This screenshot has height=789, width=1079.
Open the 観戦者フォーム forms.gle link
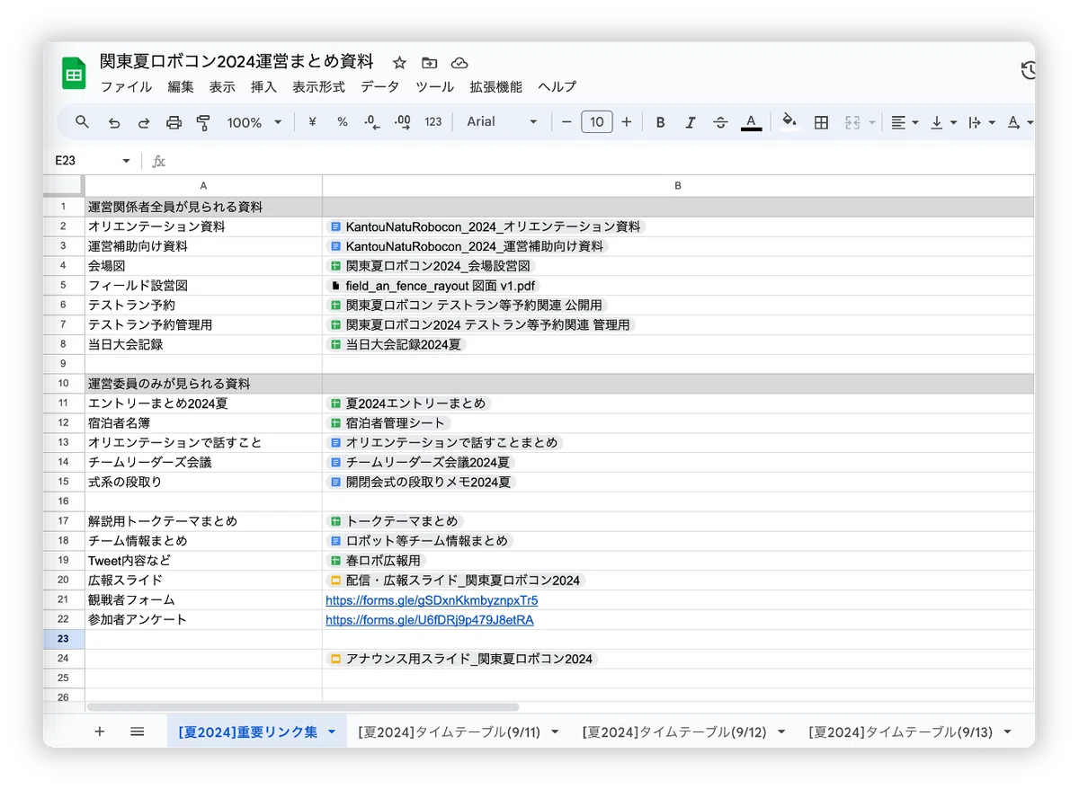(432, 600)
